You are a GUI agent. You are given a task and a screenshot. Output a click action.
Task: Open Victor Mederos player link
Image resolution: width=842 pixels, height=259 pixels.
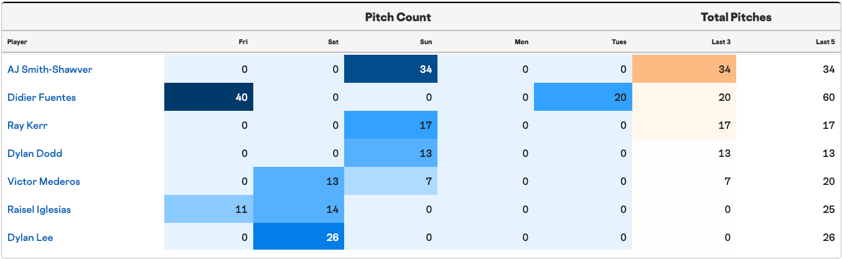(44, 182)
